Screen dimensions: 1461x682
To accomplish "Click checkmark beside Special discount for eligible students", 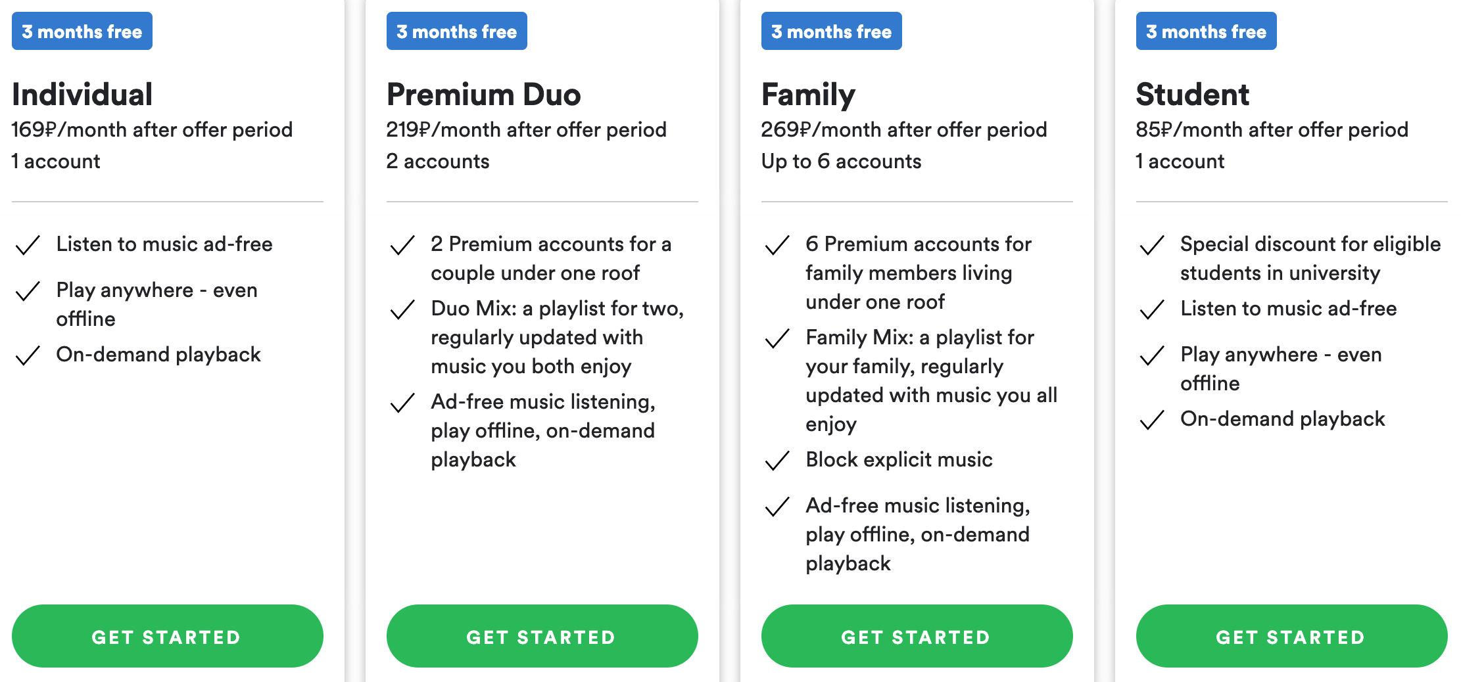I will pyautogui.click(x=1152, y=245).
